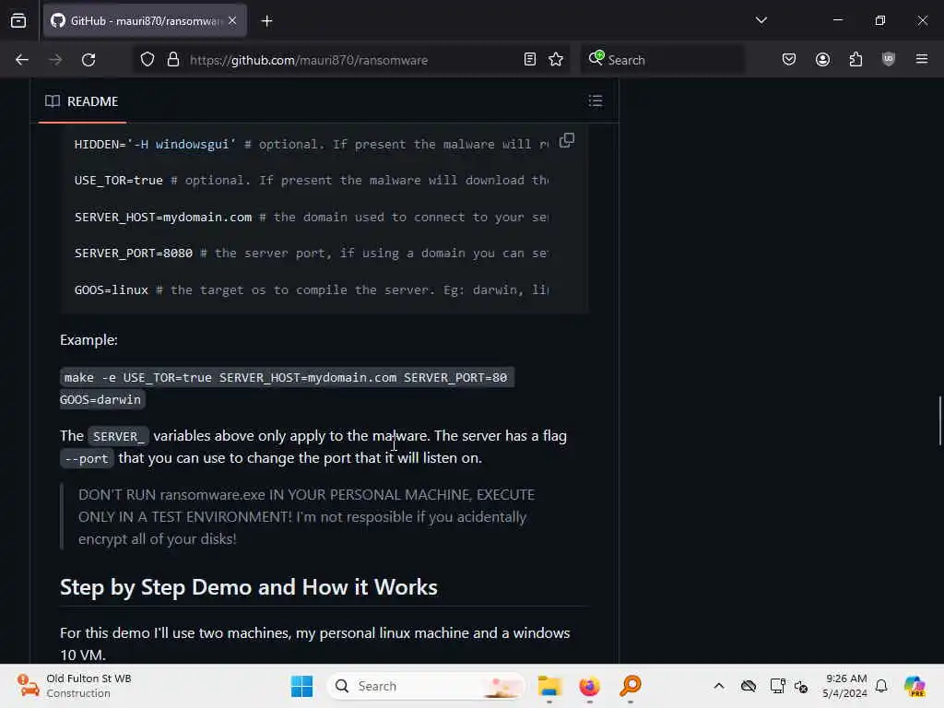Click the DON'T RUN ransomware.exe warning quote
The image size is (944, 708).
(307, 517)
